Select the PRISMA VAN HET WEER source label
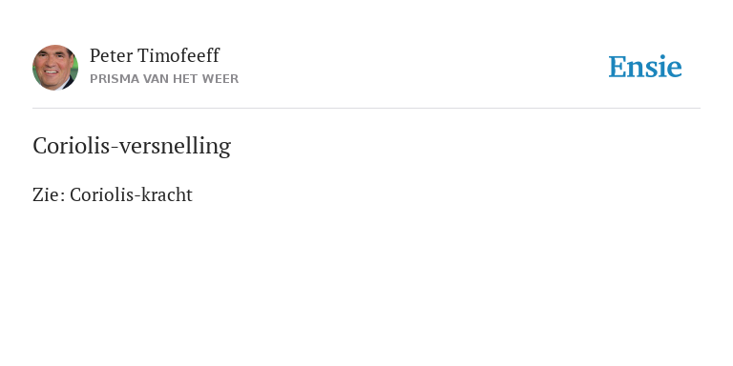 164,79
